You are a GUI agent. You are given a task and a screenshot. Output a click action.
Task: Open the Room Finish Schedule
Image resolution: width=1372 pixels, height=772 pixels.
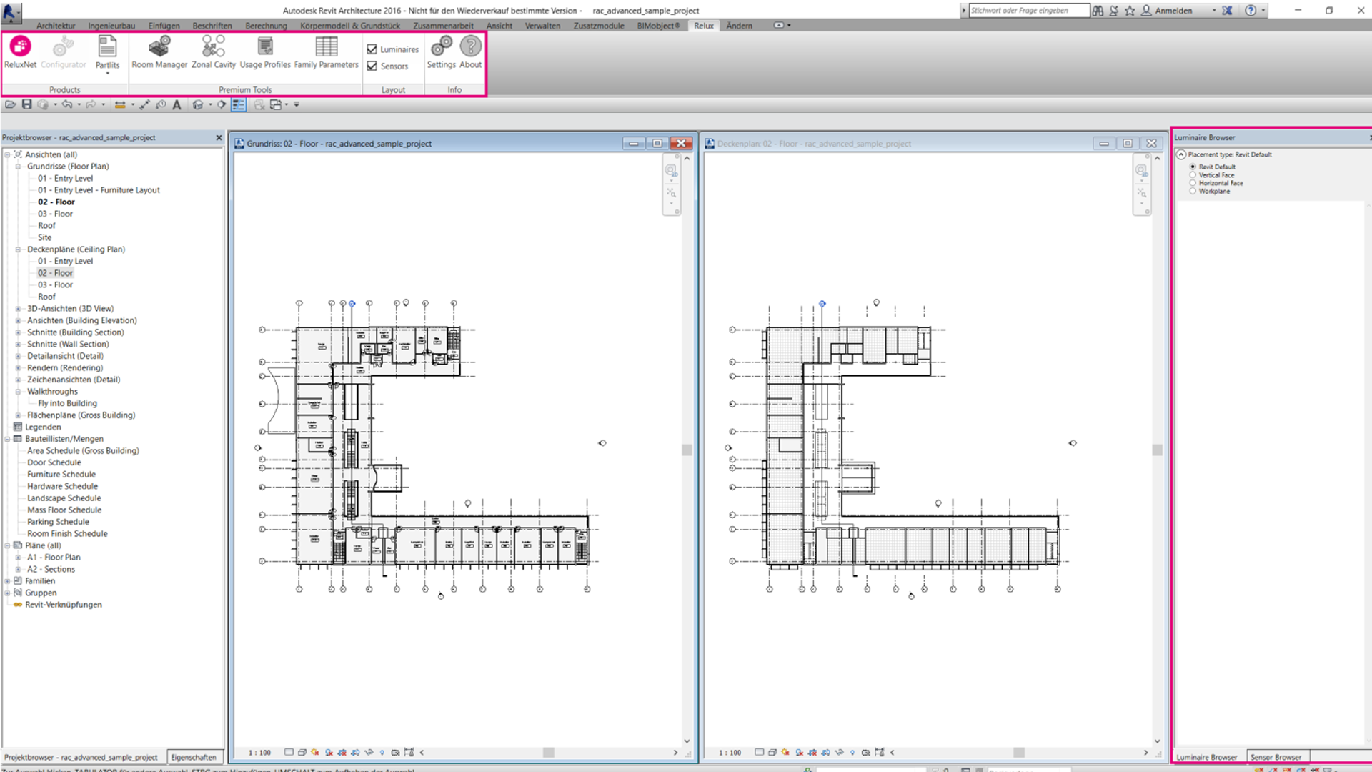[67, 534]
